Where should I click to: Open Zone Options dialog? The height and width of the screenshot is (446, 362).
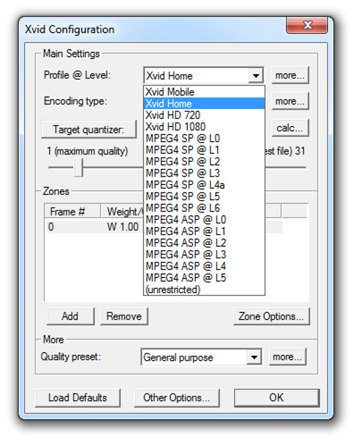pyautogui.click(x=271, y=316)
